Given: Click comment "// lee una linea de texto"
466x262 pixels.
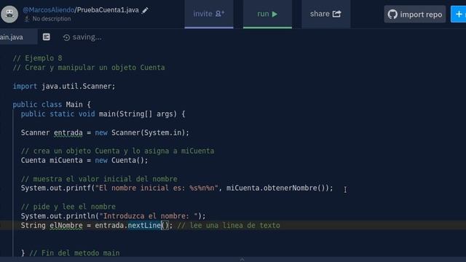Looking at the screenshot, I should (228, 226).
